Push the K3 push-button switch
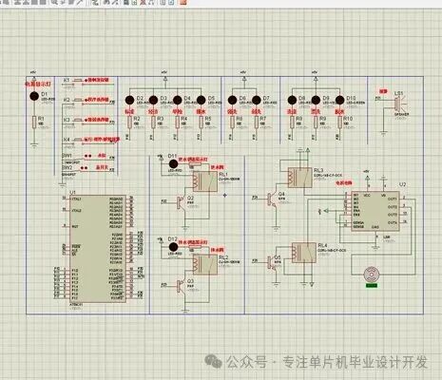 (78, 121)
